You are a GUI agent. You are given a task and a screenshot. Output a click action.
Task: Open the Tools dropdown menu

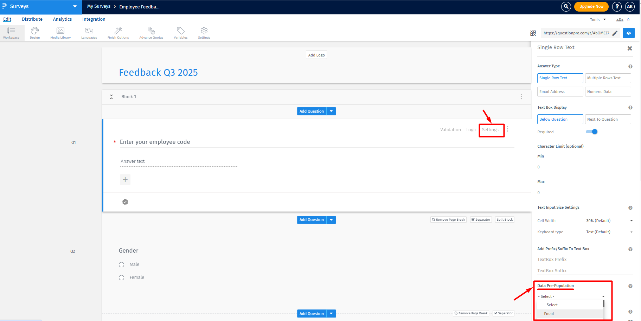pyautogui.click(x=598, y=20)
